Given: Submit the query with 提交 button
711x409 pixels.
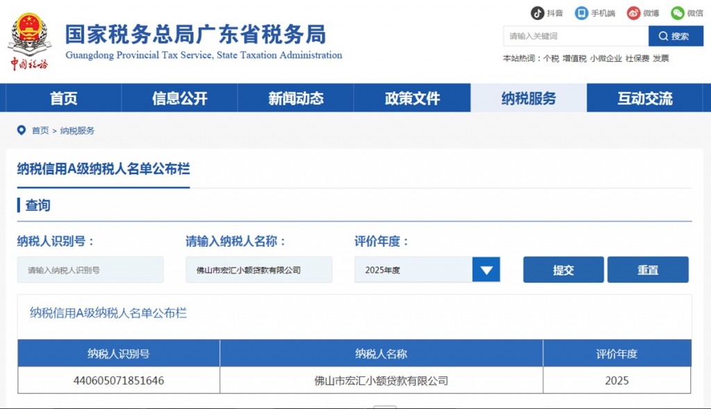Looking at the screenshot, I should 563,270.
